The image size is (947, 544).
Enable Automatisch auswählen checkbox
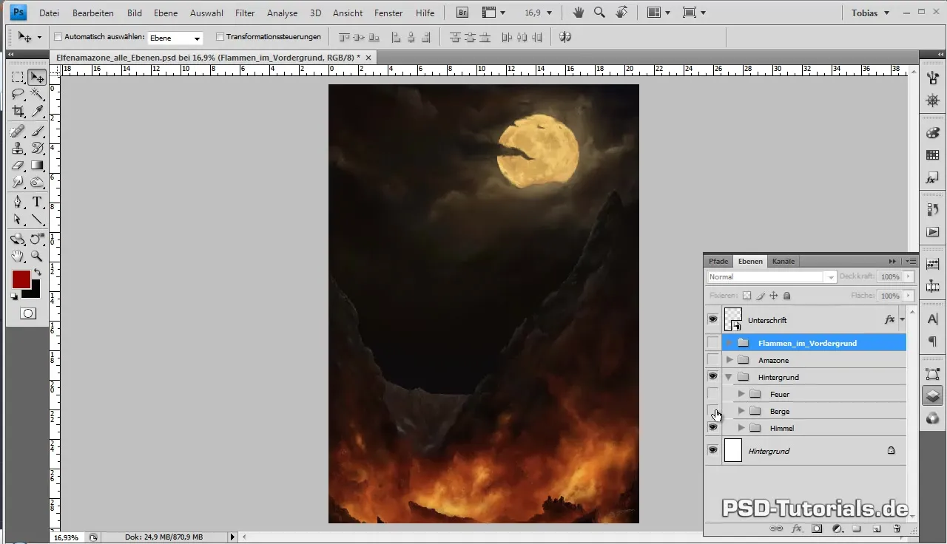(x=58, y=36)
